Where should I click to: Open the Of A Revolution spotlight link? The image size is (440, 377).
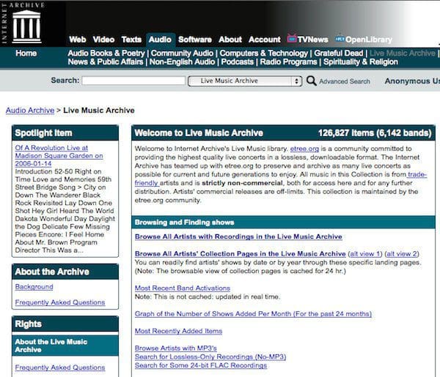click(x=59, y=156)
